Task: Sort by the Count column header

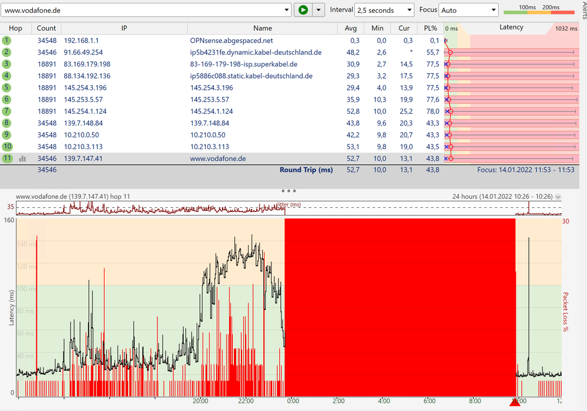Action: coord(46,28)
